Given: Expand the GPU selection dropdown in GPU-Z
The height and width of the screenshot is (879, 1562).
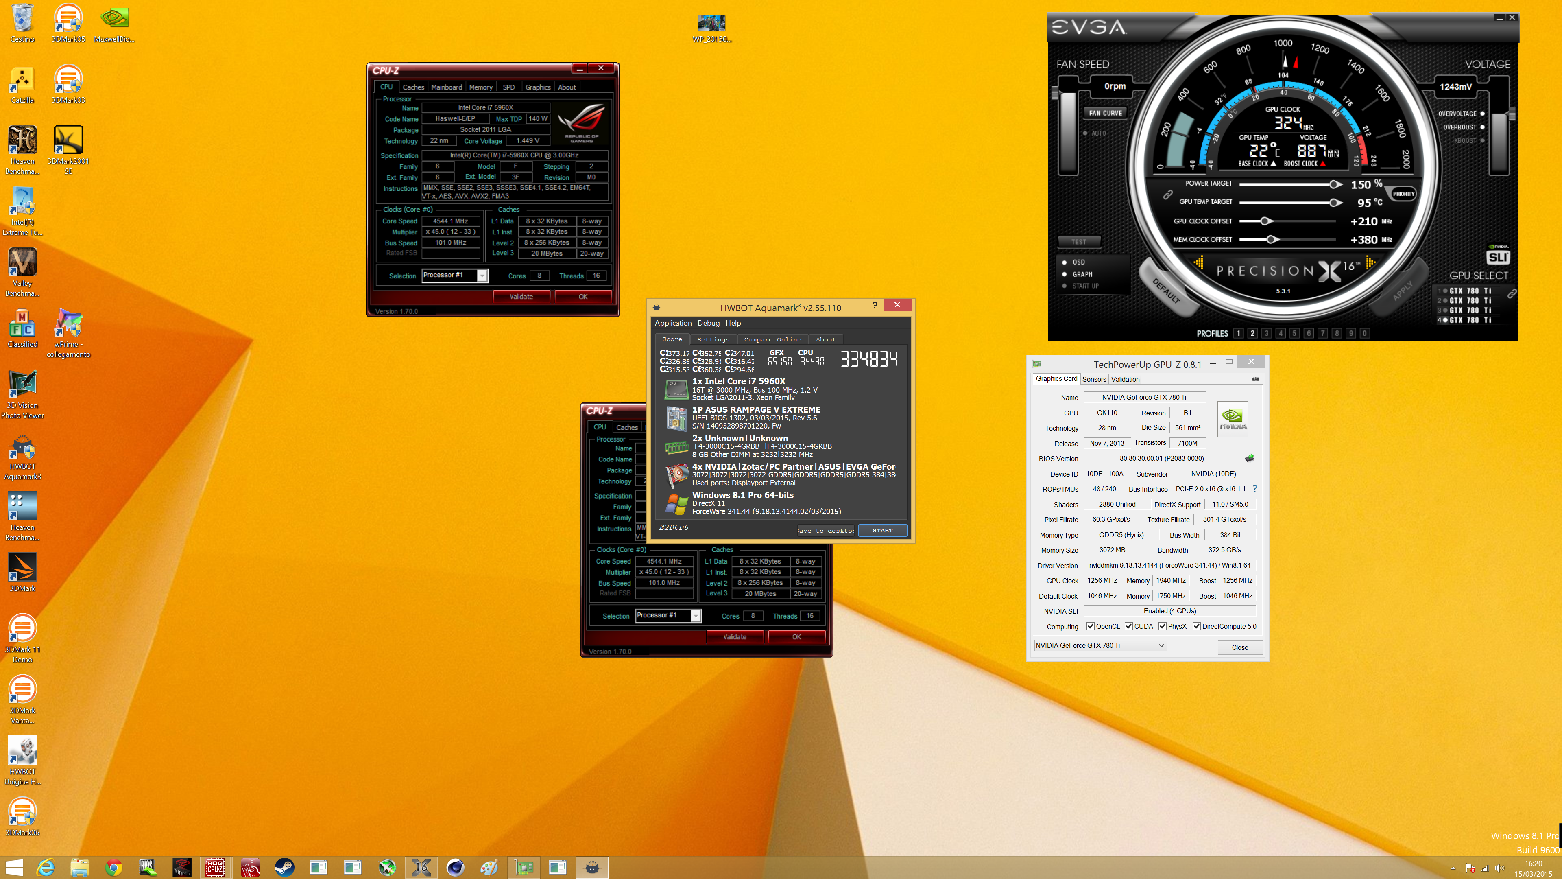Looking at the screenshot, I should click(x=1100, y=645).
